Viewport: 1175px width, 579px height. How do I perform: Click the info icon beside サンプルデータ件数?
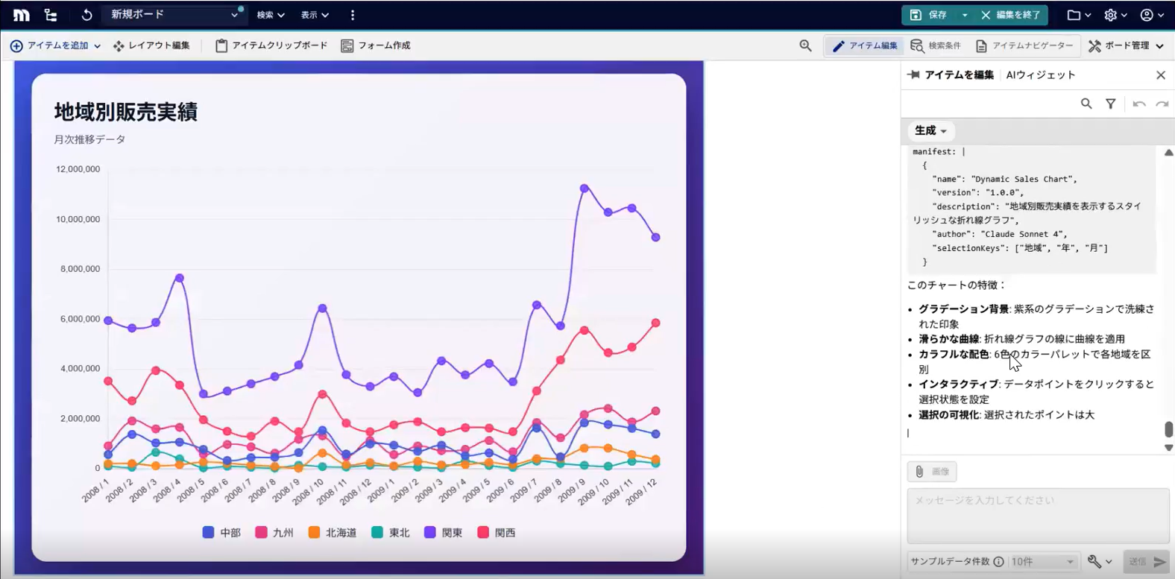[x=998, y=561]
